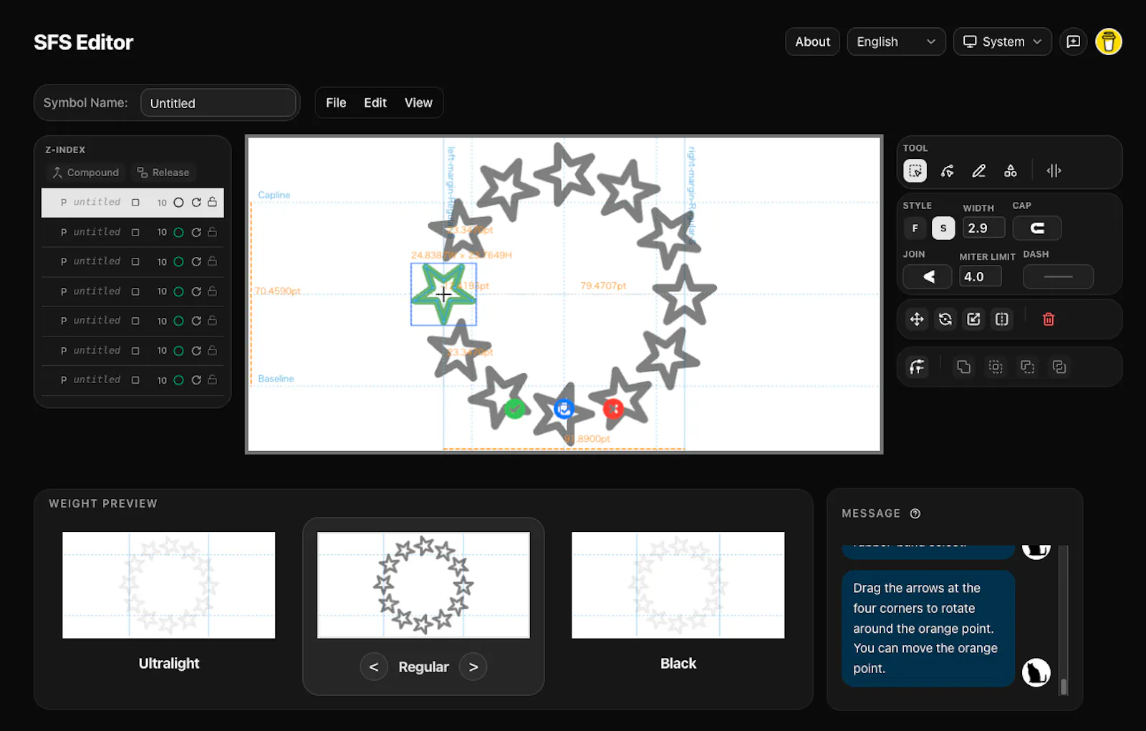Switch style to Fill (F)
The image size is (1146, 731).
915,228
